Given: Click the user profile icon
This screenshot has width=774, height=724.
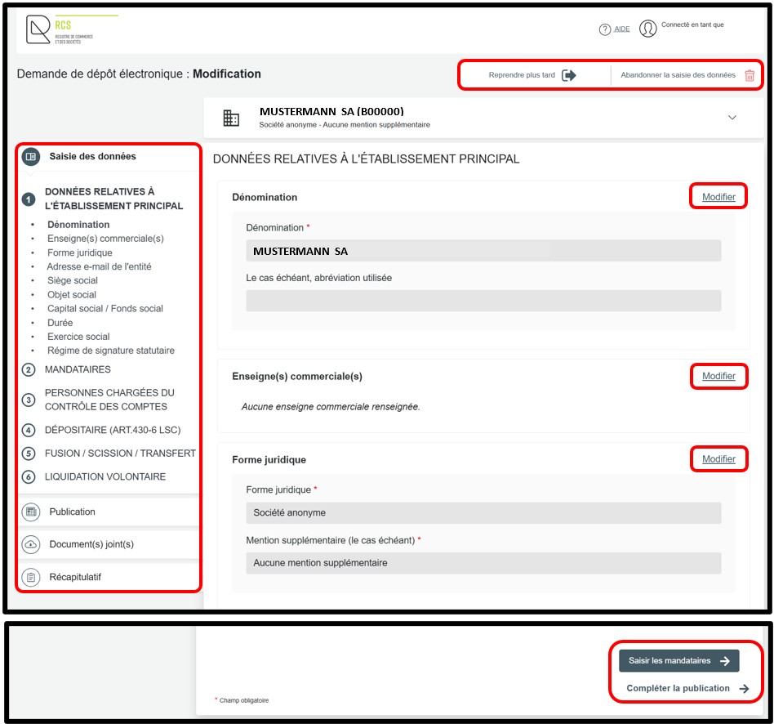Looking at the screenshot, I should (x=648, y=29).
